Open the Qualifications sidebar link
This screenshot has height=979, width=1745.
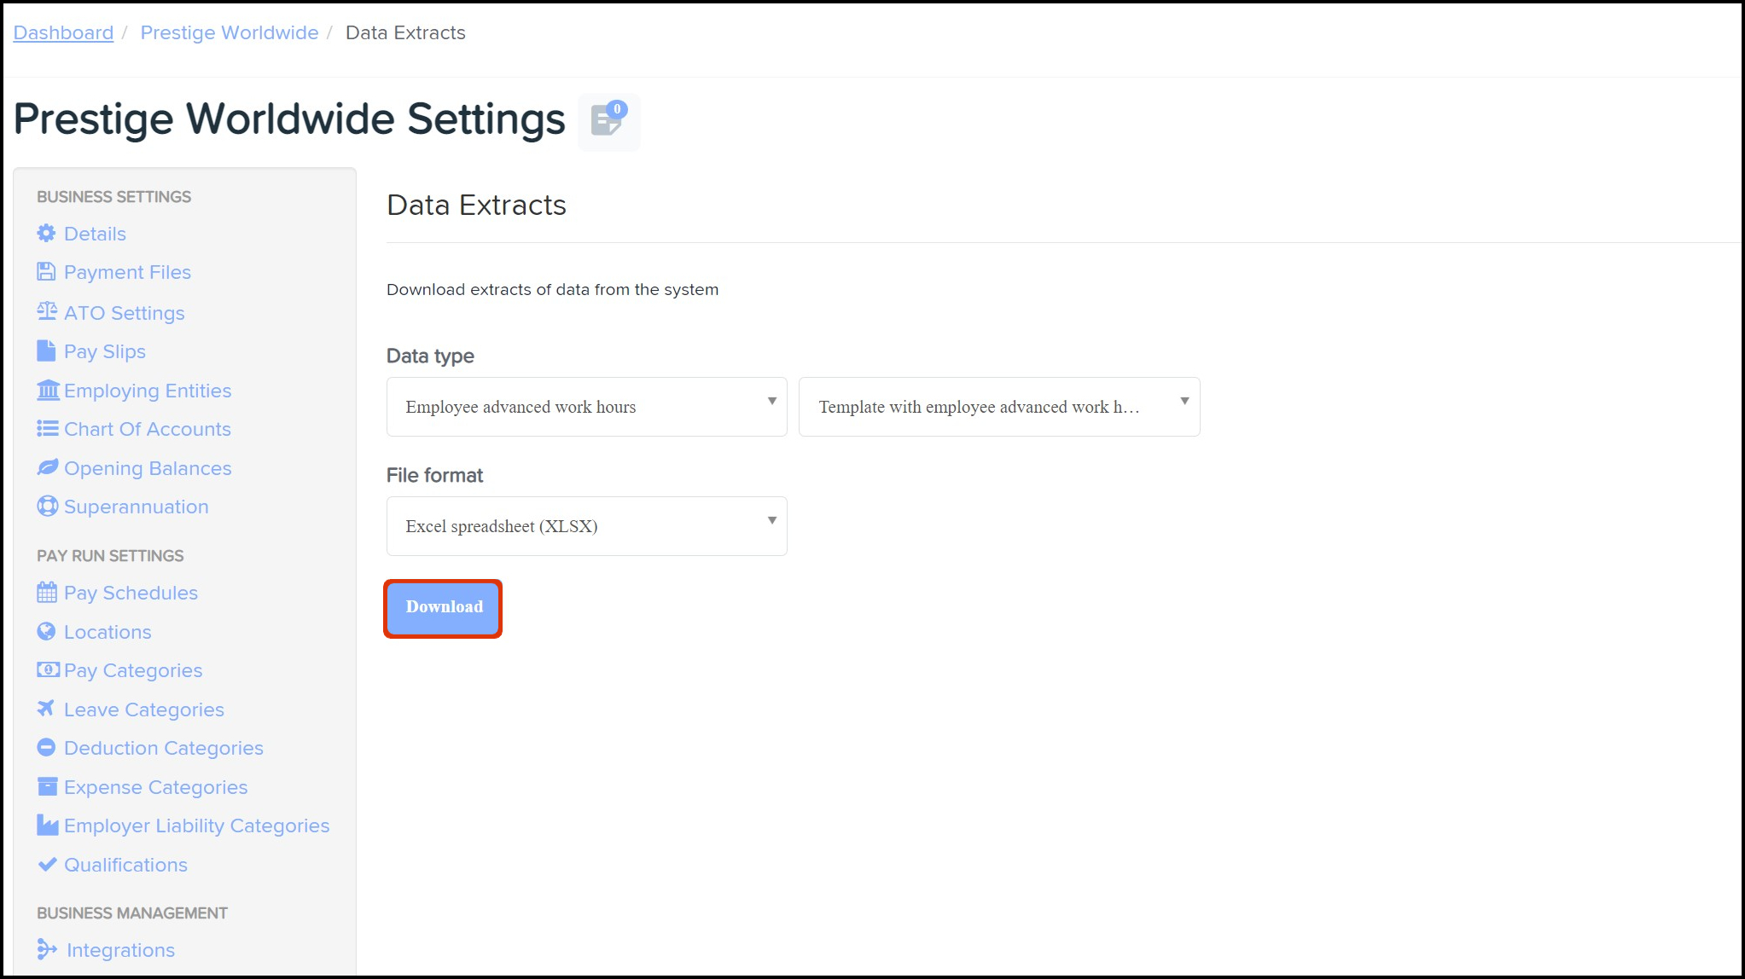tap(125, 865)
